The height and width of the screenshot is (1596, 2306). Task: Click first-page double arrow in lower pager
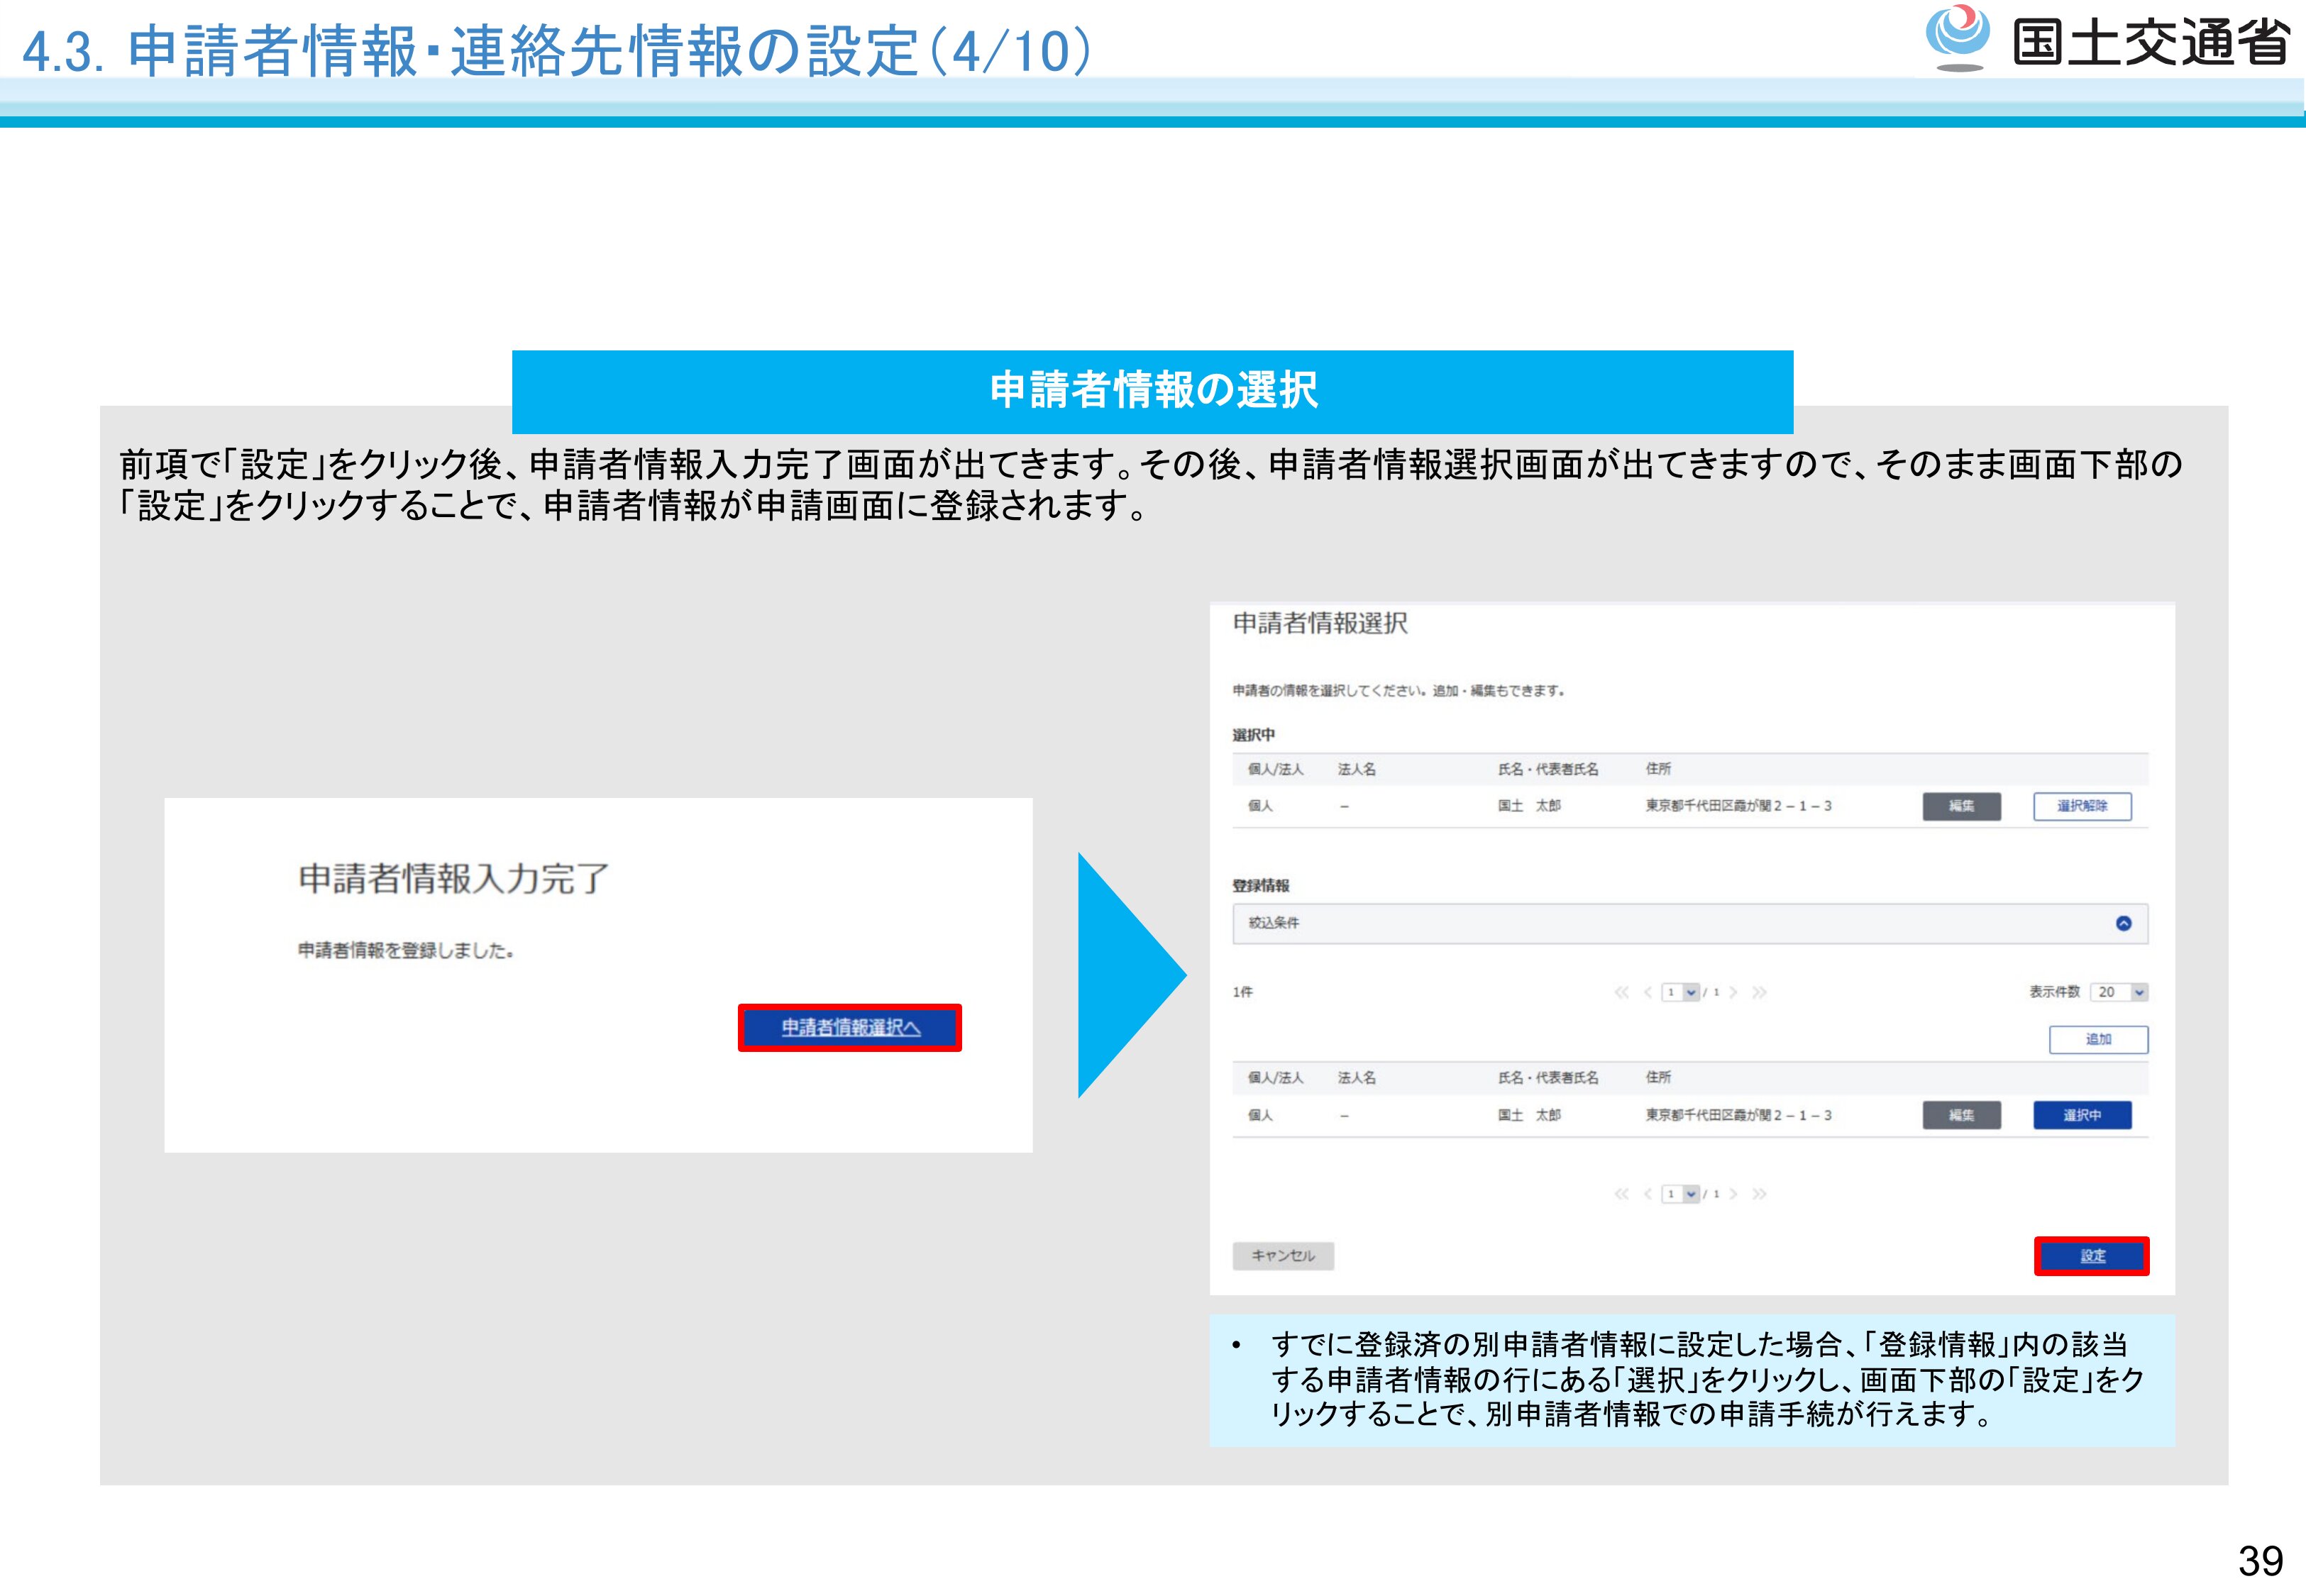click(x=1621, y=1194)
